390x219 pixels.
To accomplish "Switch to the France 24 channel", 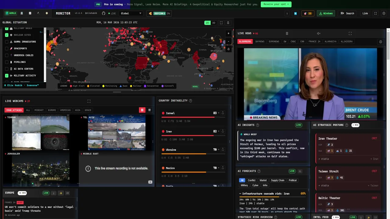I will [x=314, y=41].
